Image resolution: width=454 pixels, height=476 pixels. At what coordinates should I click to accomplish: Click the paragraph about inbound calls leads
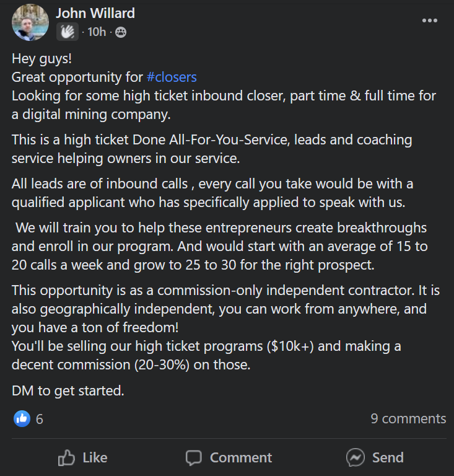click(212, 193)
